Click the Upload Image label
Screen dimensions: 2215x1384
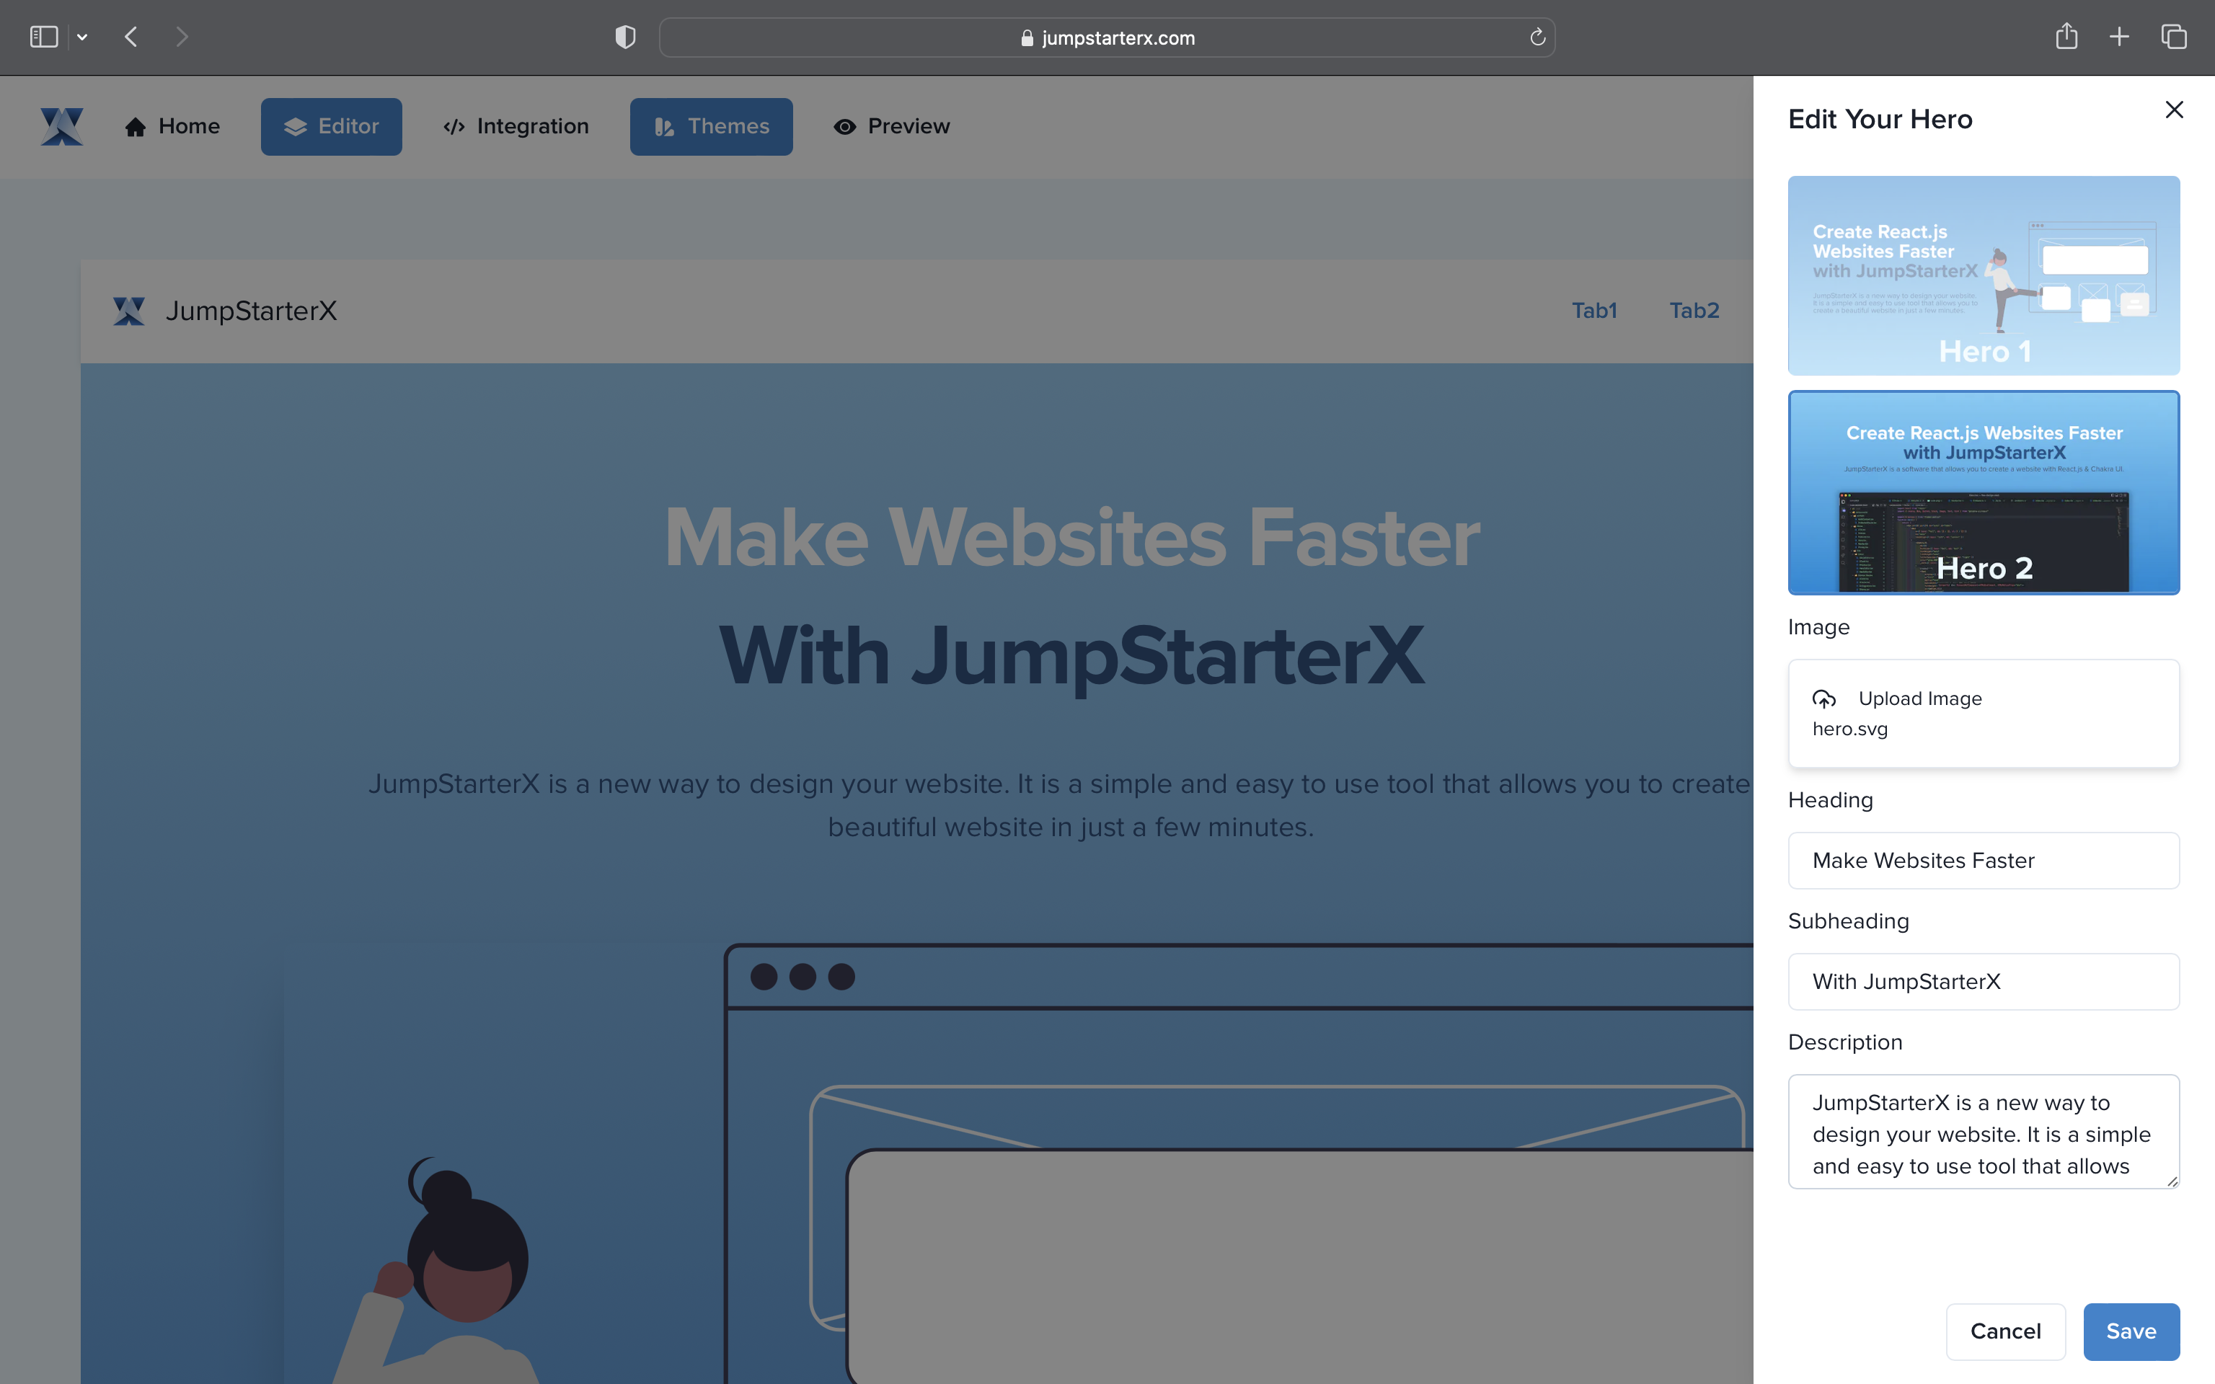tap(1919, 698)
